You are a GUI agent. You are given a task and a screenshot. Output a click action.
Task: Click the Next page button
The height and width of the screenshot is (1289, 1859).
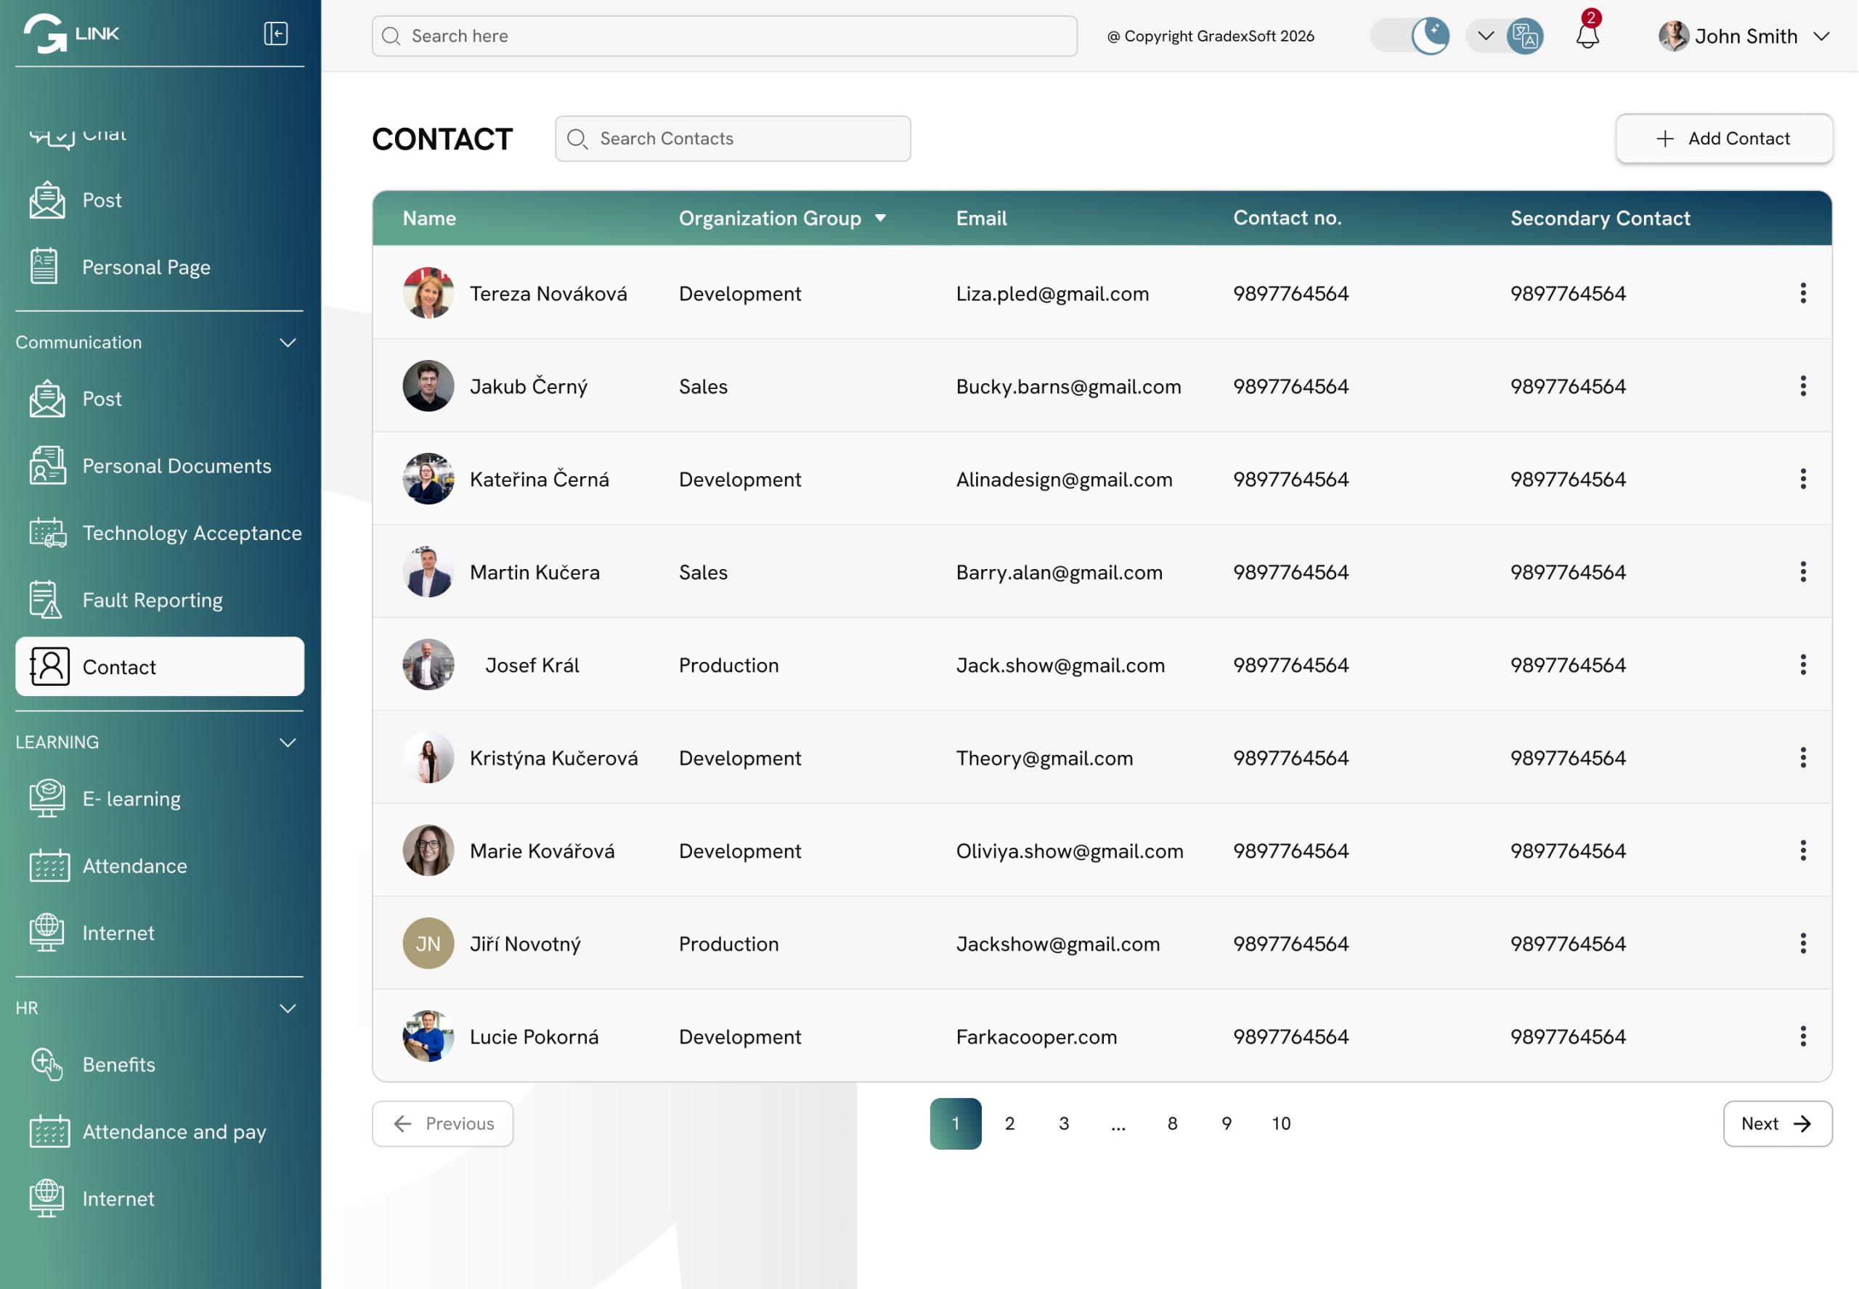[1777, 1124]
